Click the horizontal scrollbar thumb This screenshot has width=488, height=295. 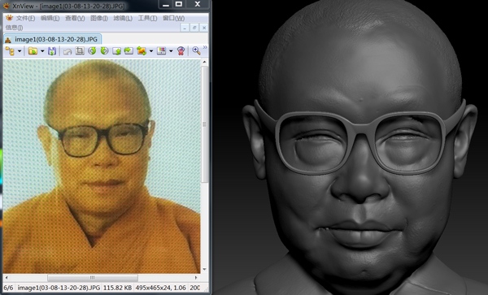pos(93,277)
